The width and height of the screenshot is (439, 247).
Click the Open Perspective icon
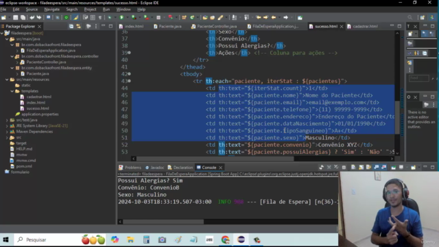pyautogui.click(x=423, y=17)
